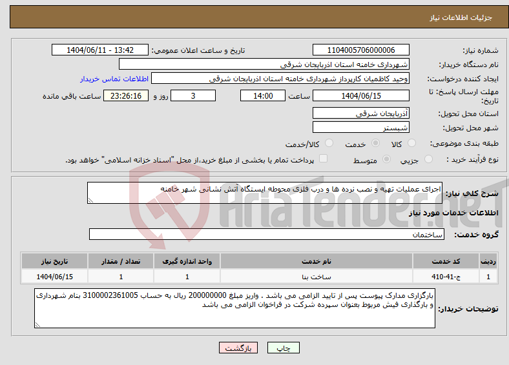Click the request creator name field
Viewport: 509px width, 365px height.
tap(280, 79)
